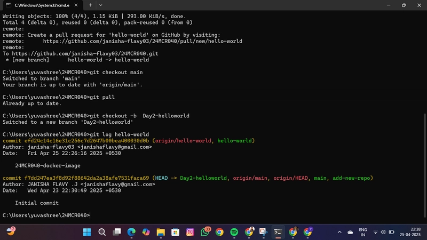The image size is (427, 240).
Task: Open Wi-Fi network settings icon
Action: pyautogui.click(x=375, y=232)
